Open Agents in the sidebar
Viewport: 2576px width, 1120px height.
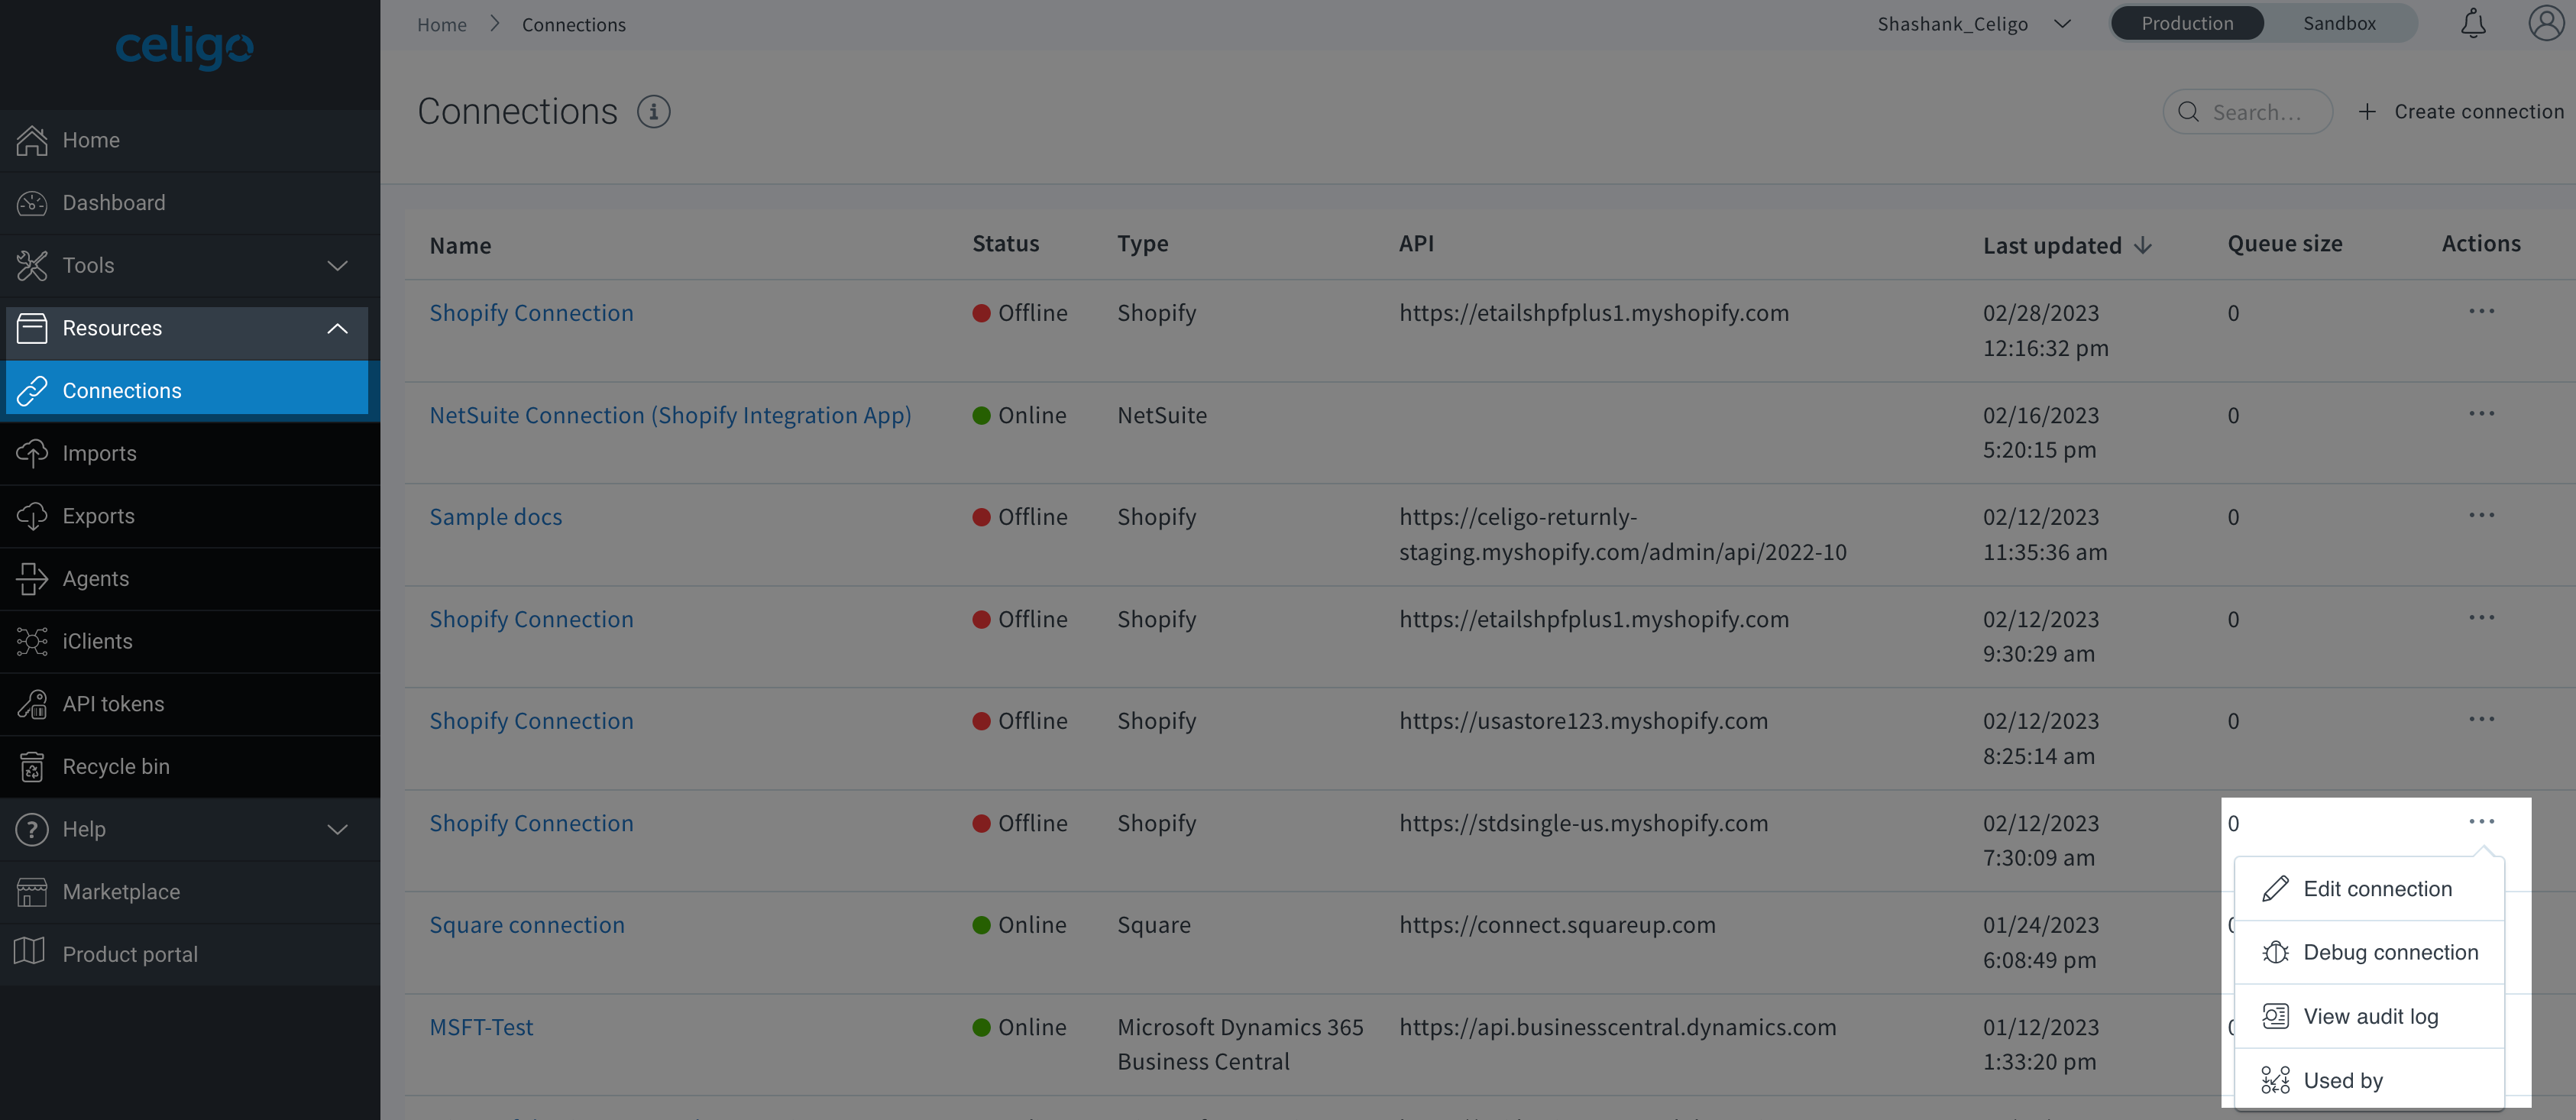tap(190, 579)
